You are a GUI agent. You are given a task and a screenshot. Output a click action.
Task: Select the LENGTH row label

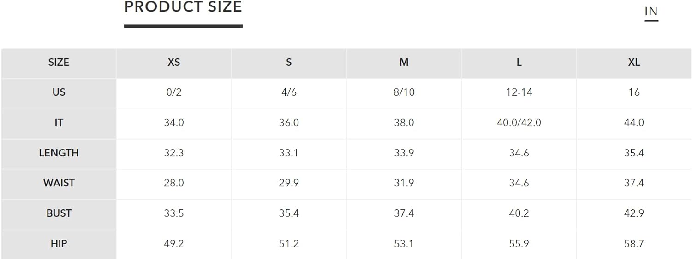point(59,153)
